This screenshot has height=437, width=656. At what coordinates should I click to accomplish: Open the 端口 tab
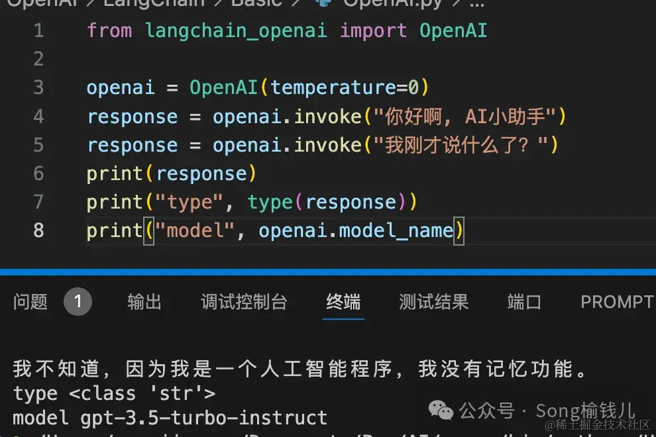pyautogui.click(x=523, y=302)
